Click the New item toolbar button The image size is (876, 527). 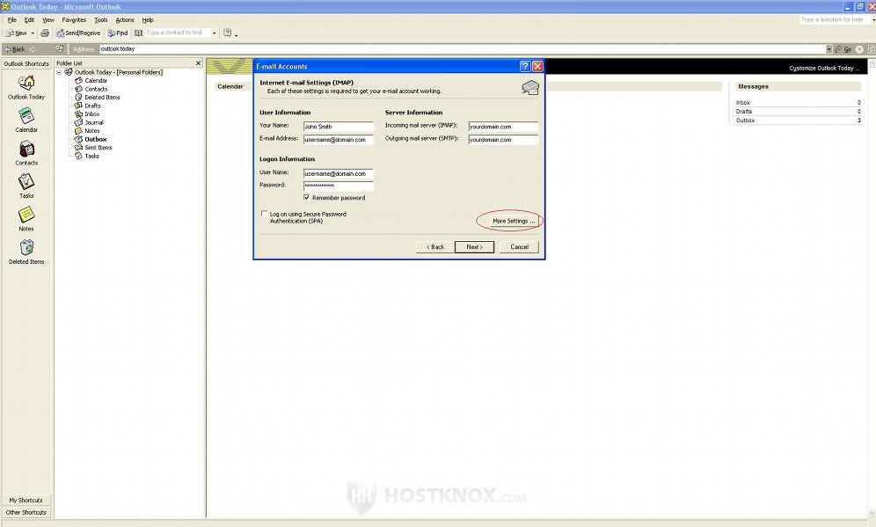[16, 33]
